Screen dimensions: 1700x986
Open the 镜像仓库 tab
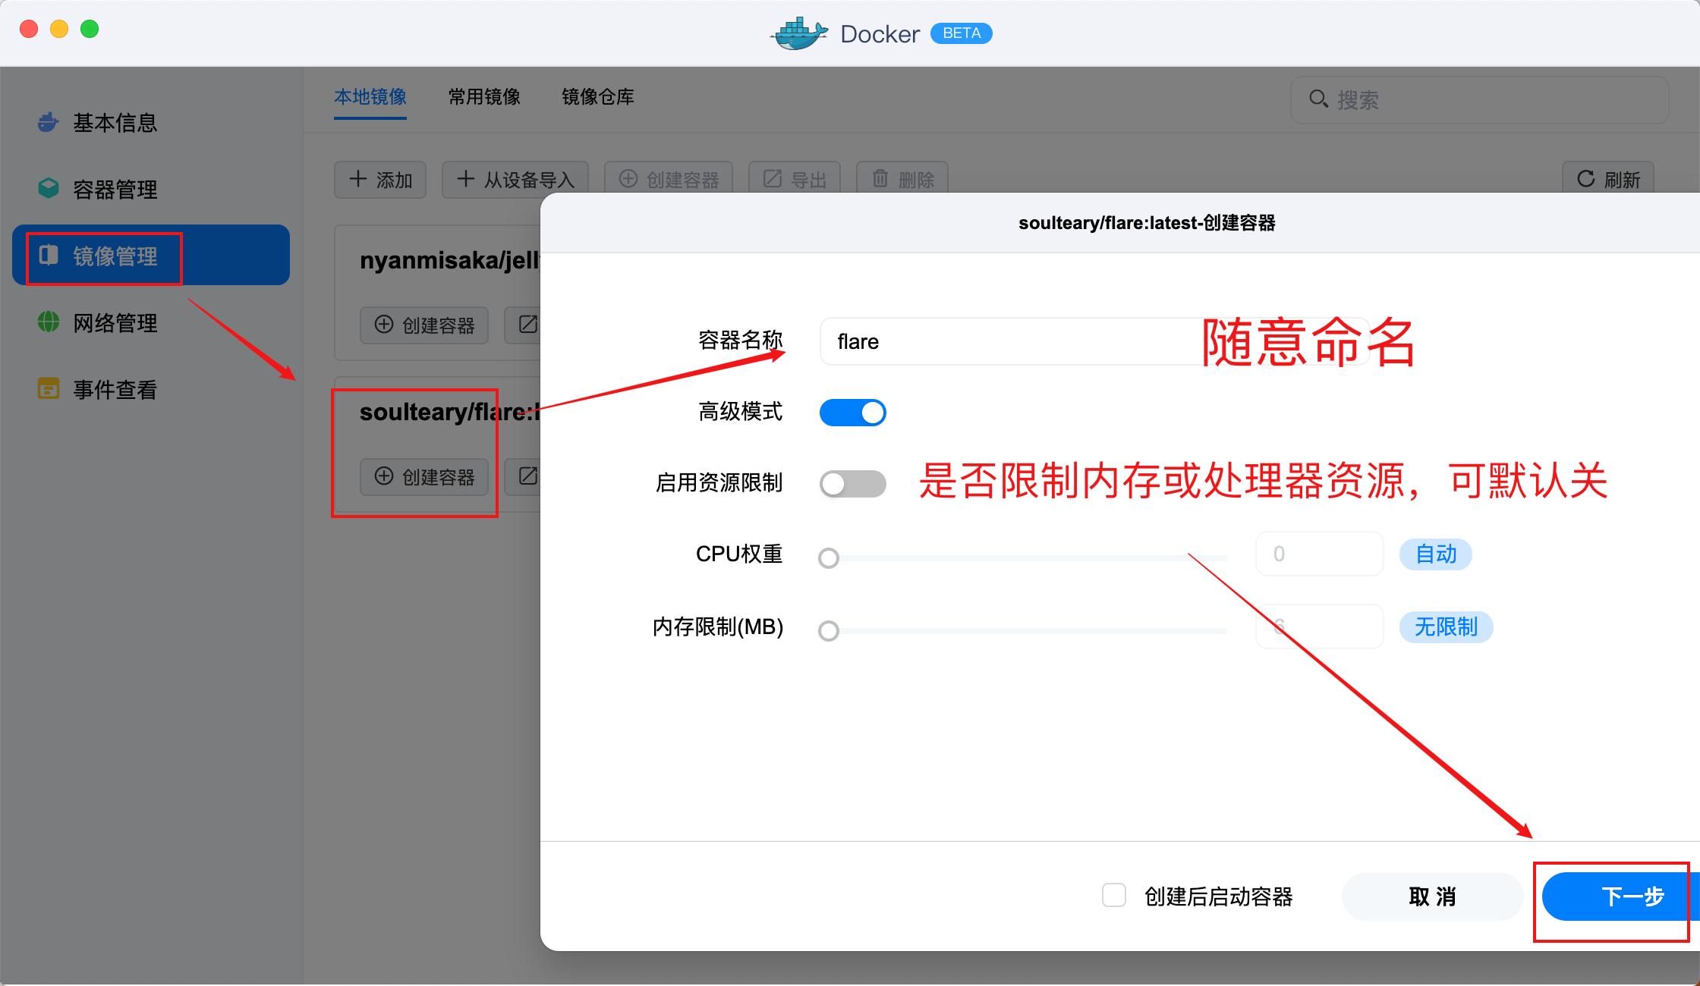[597, 97]
